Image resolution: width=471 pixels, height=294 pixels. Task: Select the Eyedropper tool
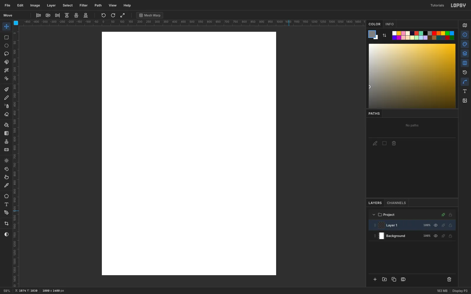click(6, 185)
